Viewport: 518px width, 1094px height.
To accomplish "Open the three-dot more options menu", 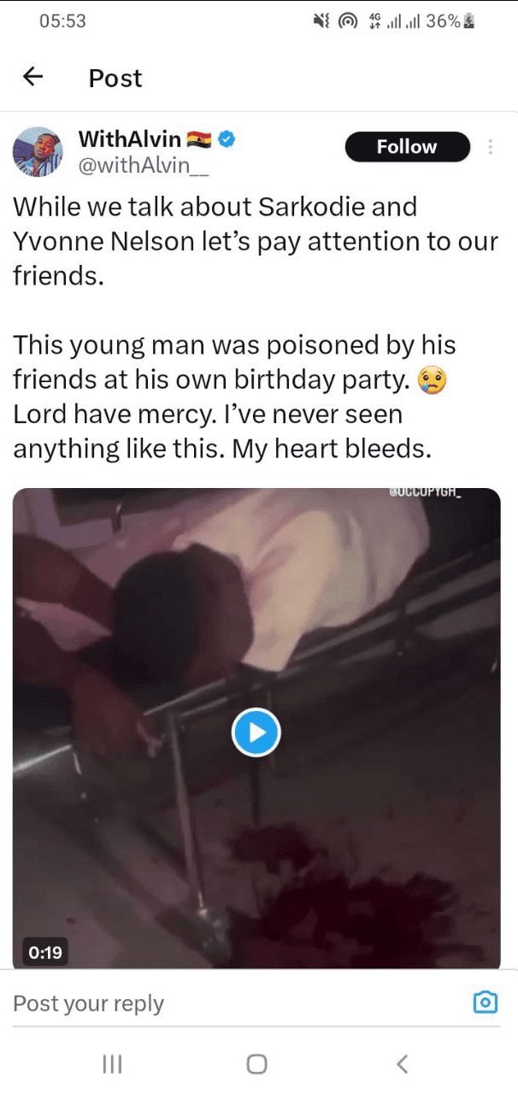I will tap(491, 147).
